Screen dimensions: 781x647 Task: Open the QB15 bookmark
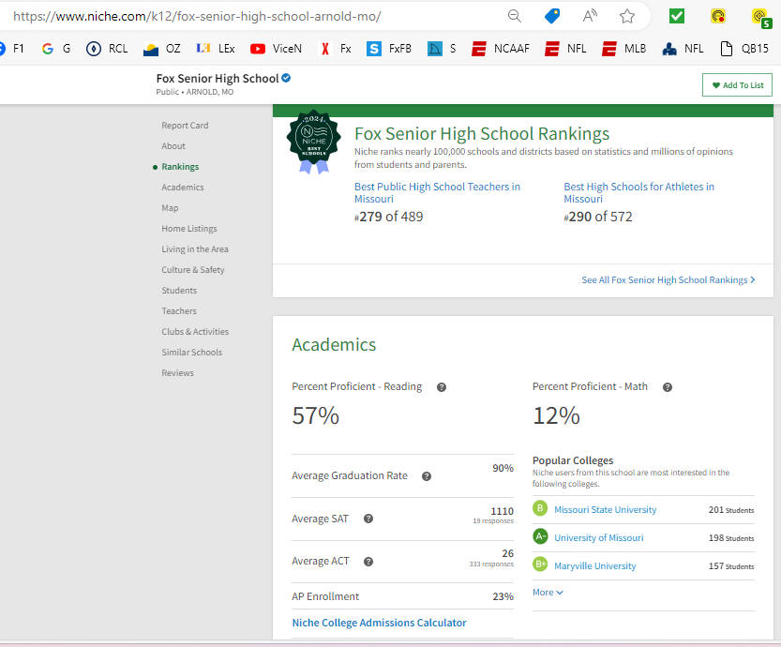744,49
